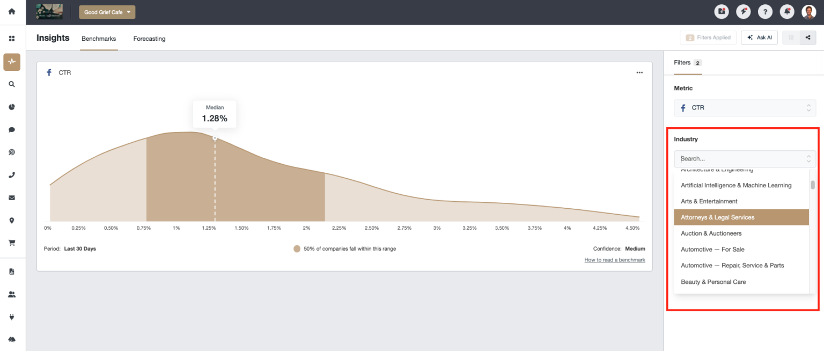Click the location pin icon in sidebar
The width and height of the screenshot is (824, 351).
tap(12, 220)
